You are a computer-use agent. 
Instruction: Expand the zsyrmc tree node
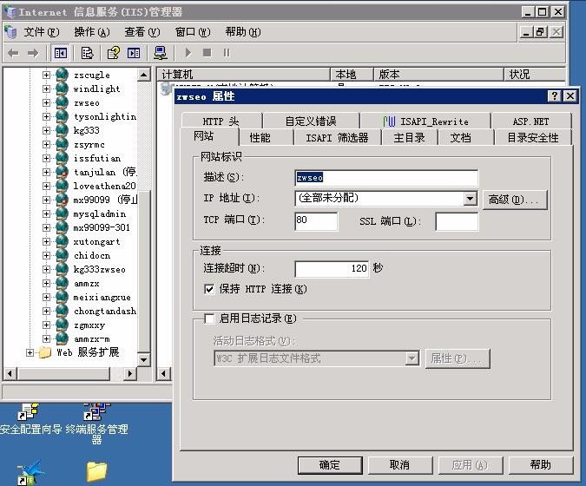tap(46, 144)
